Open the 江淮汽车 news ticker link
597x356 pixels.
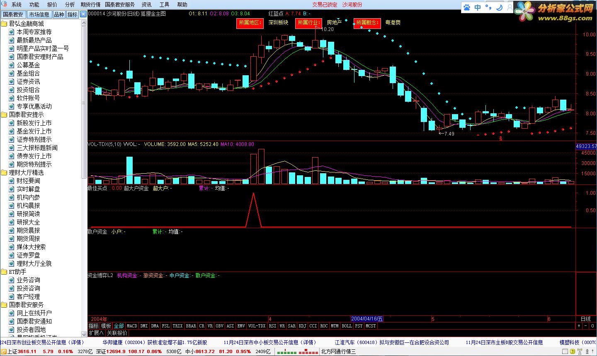[x=392, y=342]
